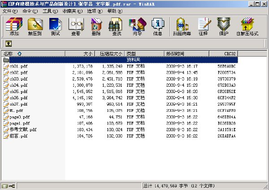Launch the 向导 (Wizard) tool

137,27
